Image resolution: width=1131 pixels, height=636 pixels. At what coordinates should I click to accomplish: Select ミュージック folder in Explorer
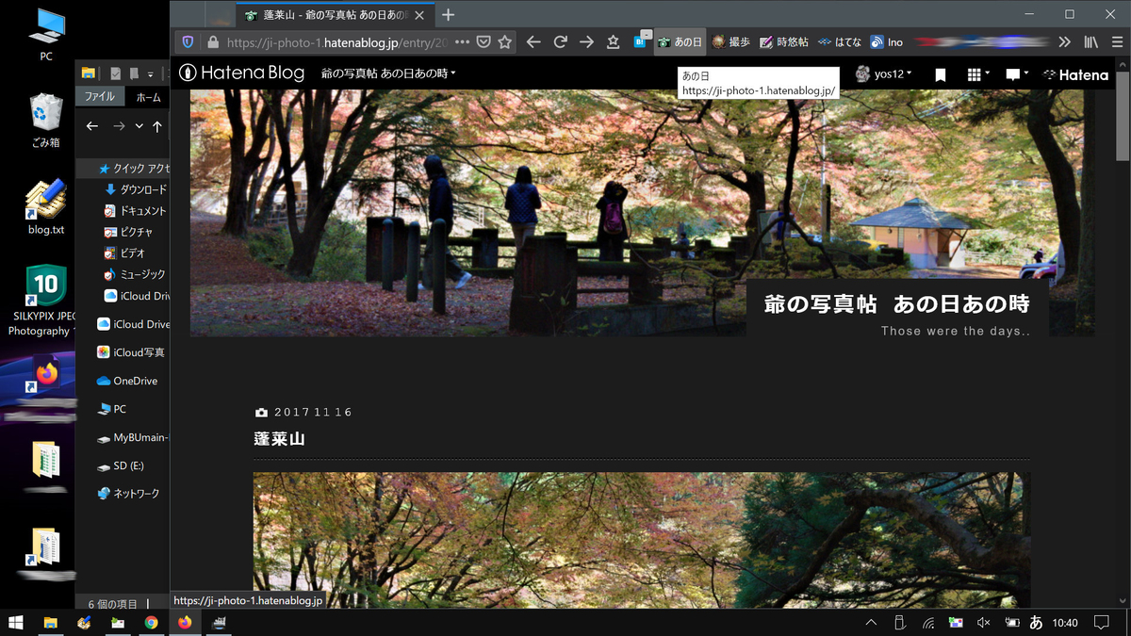[x=136, y=274]
